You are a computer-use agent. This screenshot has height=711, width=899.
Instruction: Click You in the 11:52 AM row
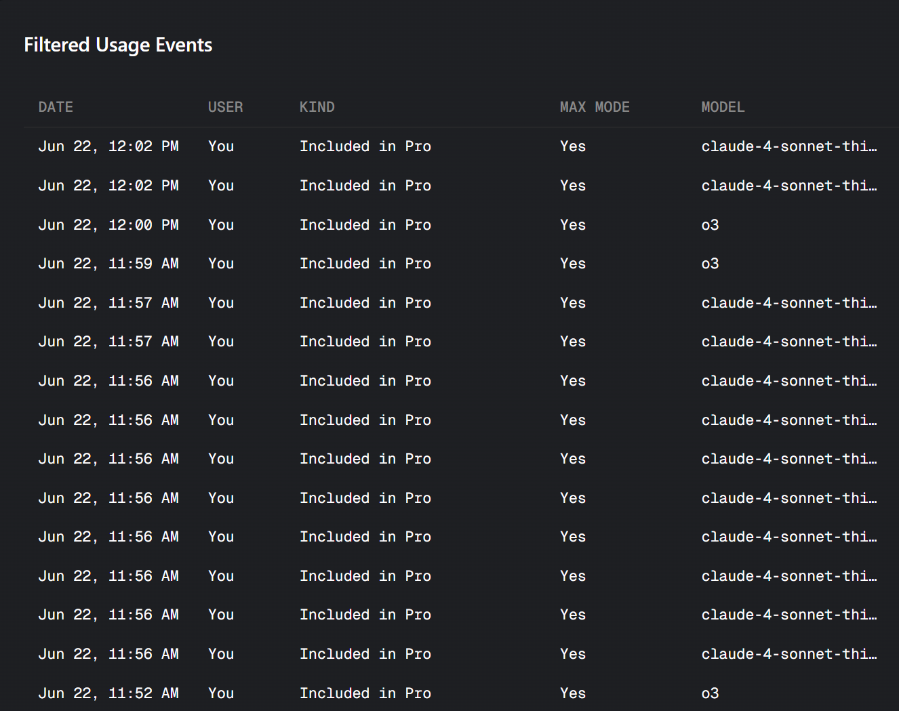tap(221, 693)
